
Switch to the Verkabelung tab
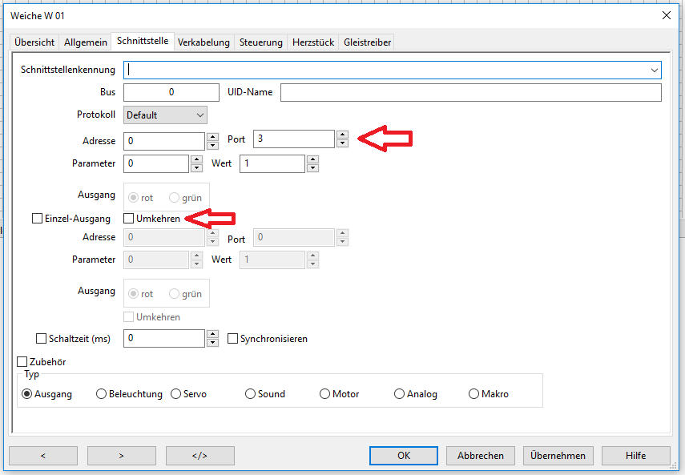pos(203,42)
